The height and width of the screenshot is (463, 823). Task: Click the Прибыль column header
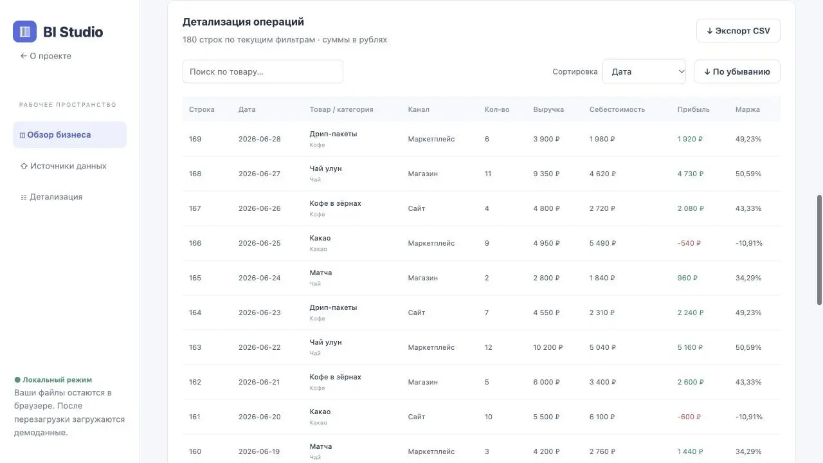694,109
